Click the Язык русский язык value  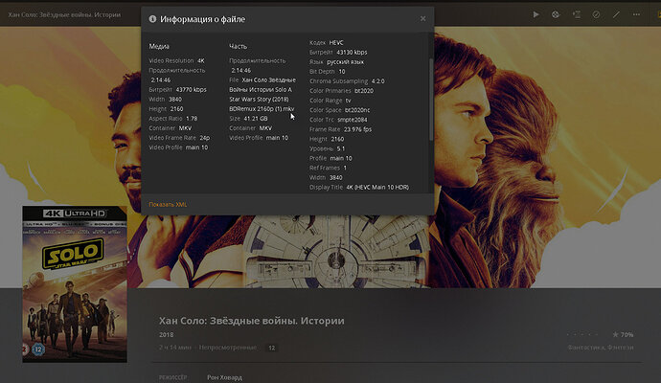click(345, 62)
